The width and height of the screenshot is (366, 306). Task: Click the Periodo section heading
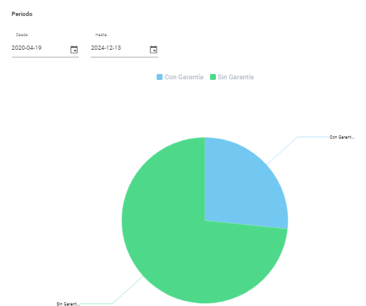pos(22,14)
